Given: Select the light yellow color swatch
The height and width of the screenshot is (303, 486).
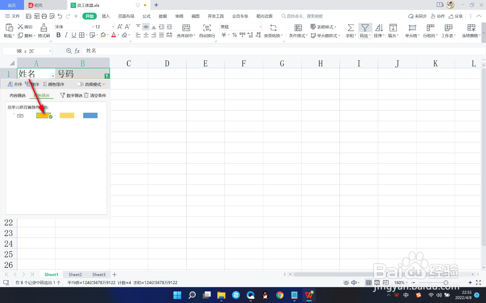Looking at the screenshot, I should (67, 115).
